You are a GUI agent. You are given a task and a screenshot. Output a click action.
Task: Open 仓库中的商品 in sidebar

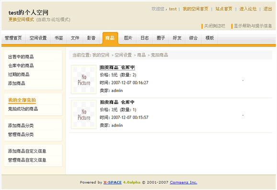[x=21, y=66]
